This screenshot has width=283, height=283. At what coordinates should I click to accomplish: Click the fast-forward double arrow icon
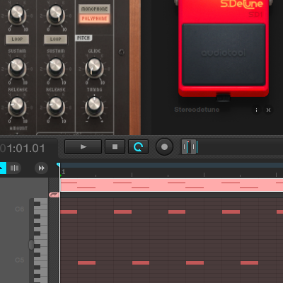[42, 168]
